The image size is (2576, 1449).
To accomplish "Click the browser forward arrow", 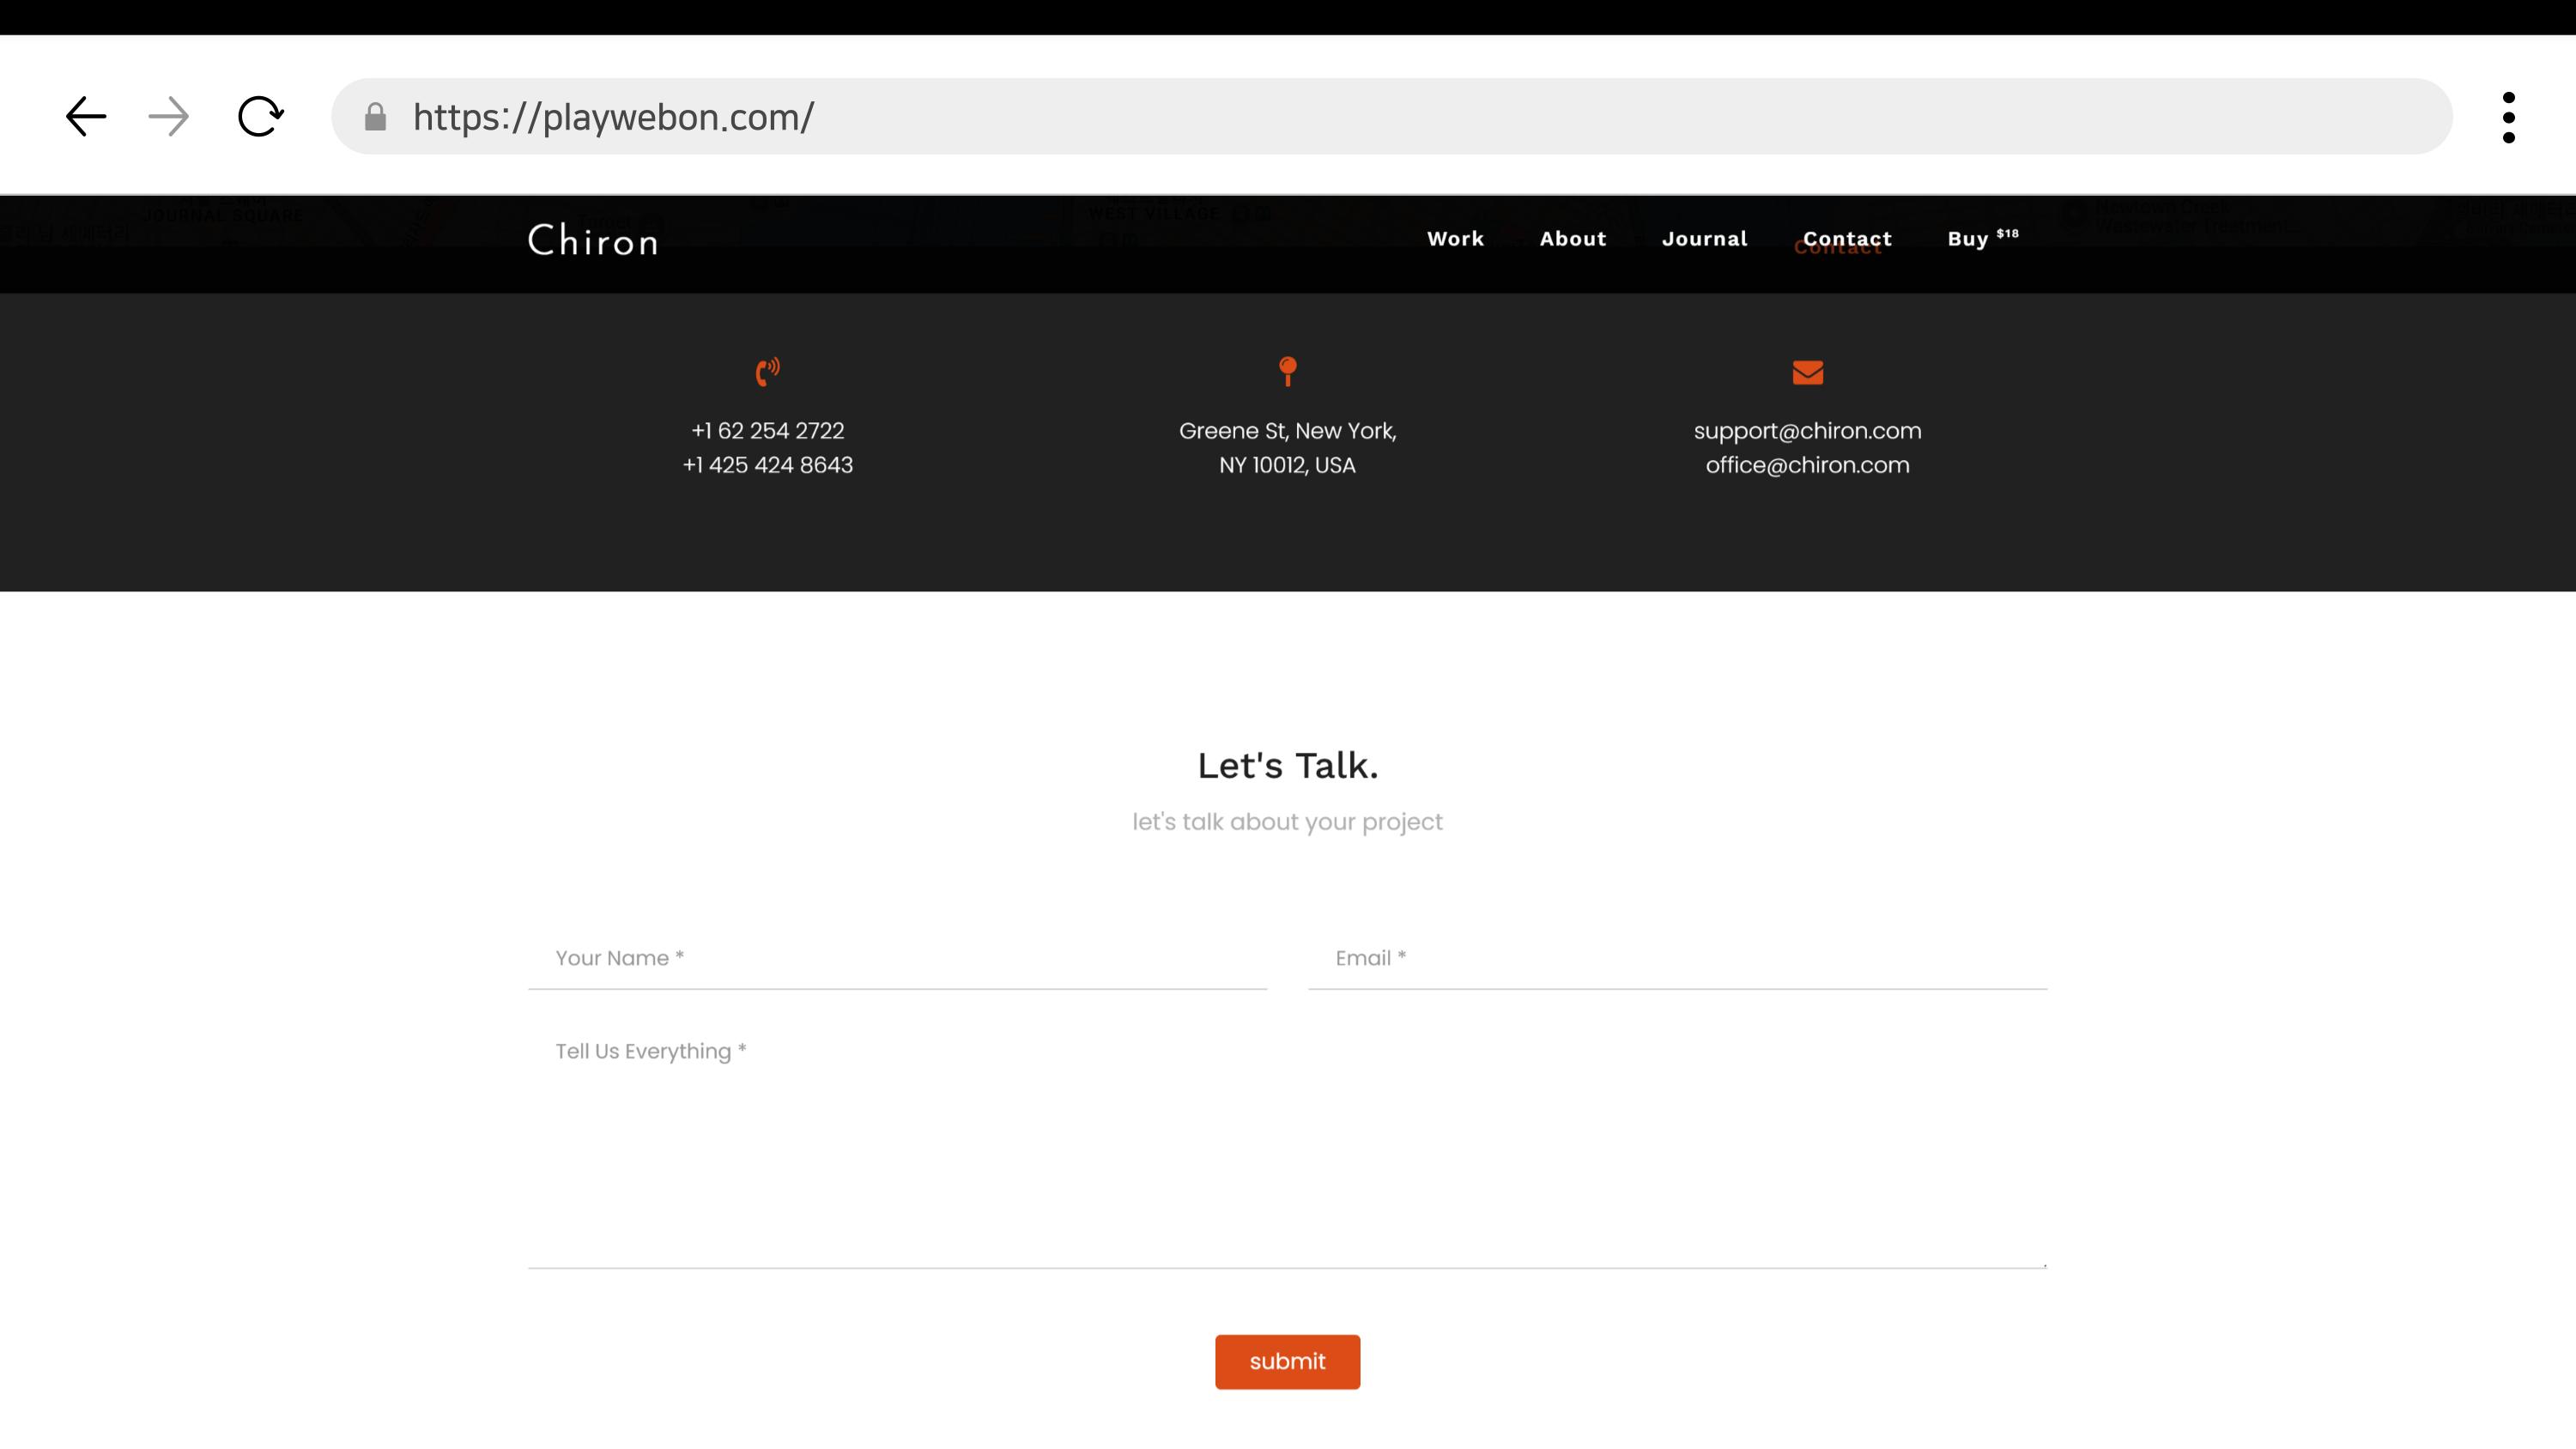I will pyautogui.click(x=168, y=117).
